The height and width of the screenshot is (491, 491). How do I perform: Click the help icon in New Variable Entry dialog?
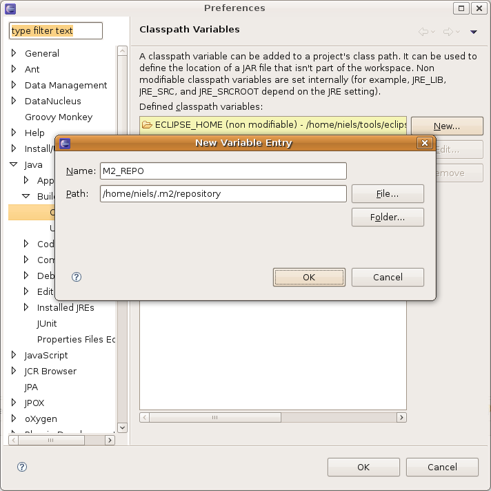pyautogui.click(x=77, y=277)
